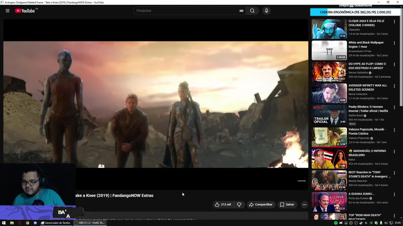Open File Explorer from the taskbar

(12, 223)
